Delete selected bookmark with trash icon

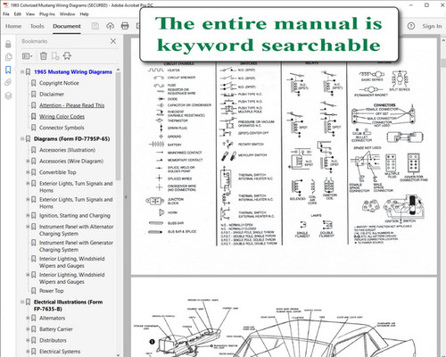click(44, 56)
